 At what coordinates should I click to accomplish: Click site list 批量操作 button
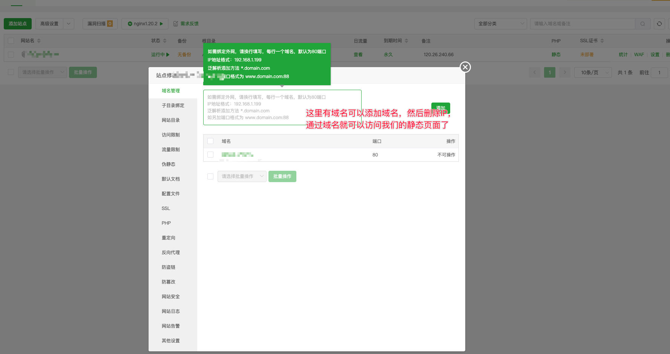click(83, 72)
